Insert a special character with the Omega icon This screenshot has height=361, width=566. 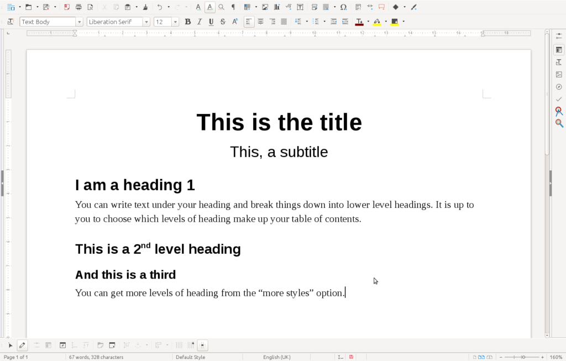tap(343, 7)
